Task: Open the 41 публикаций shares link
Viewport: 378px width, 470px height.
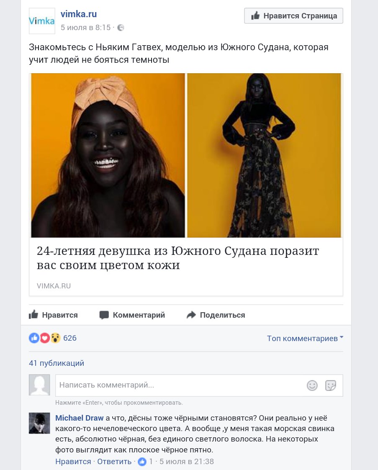Action: coord(57,363)
